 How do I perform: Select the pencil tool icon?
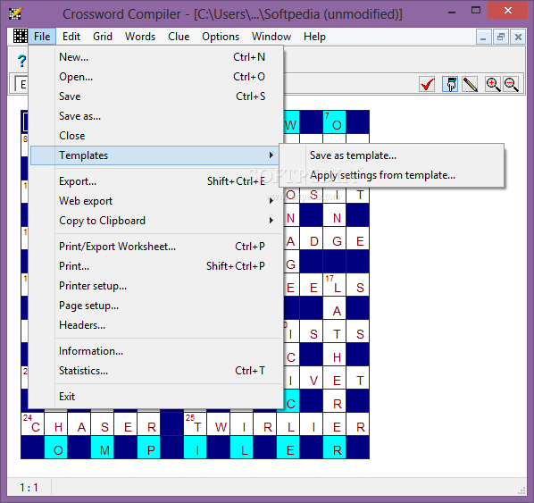(470, 84)
